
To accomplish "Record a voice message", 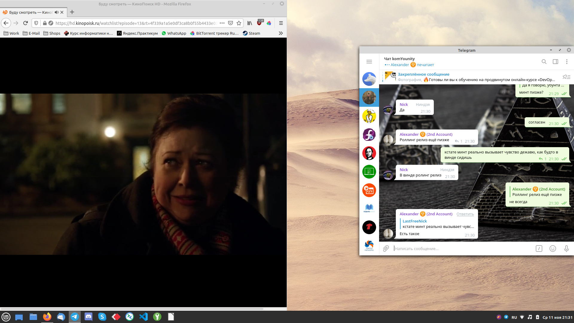I will pos(566,249).
